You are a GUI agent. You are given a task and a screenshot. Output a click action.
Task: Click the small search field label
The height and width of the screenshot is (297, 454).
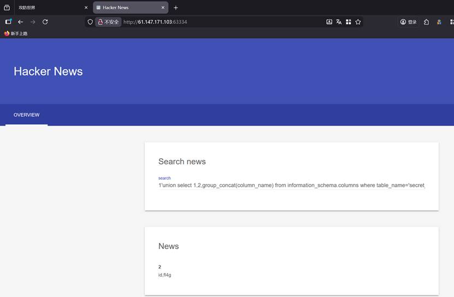coord(164,178)
